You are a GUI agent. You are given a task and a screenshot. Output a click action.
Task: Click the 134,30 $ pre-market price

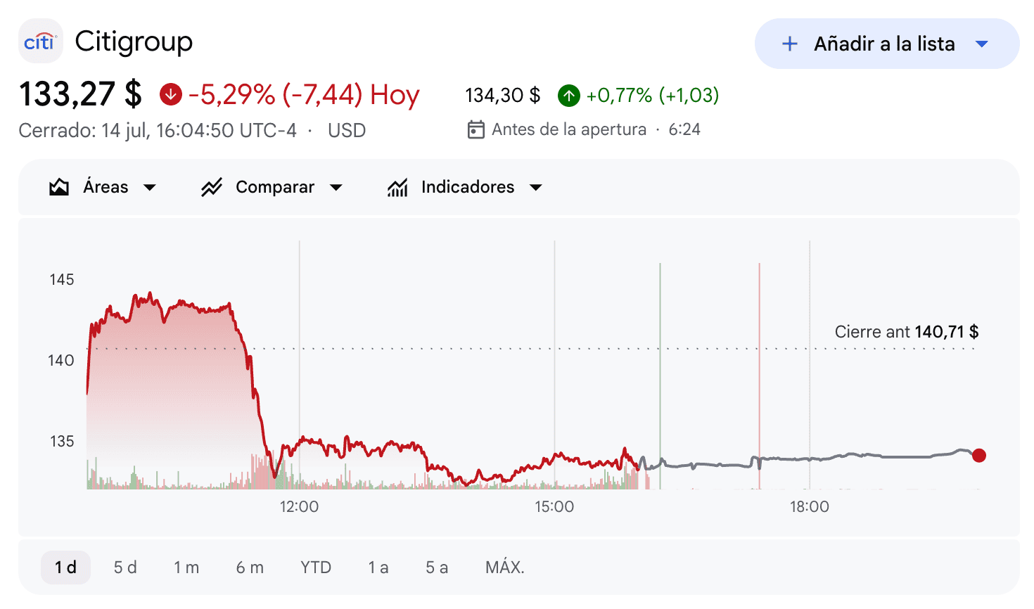pos(503,95)
